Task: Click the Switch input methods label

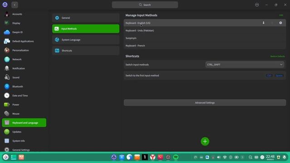Action: [x=137, y=65]
